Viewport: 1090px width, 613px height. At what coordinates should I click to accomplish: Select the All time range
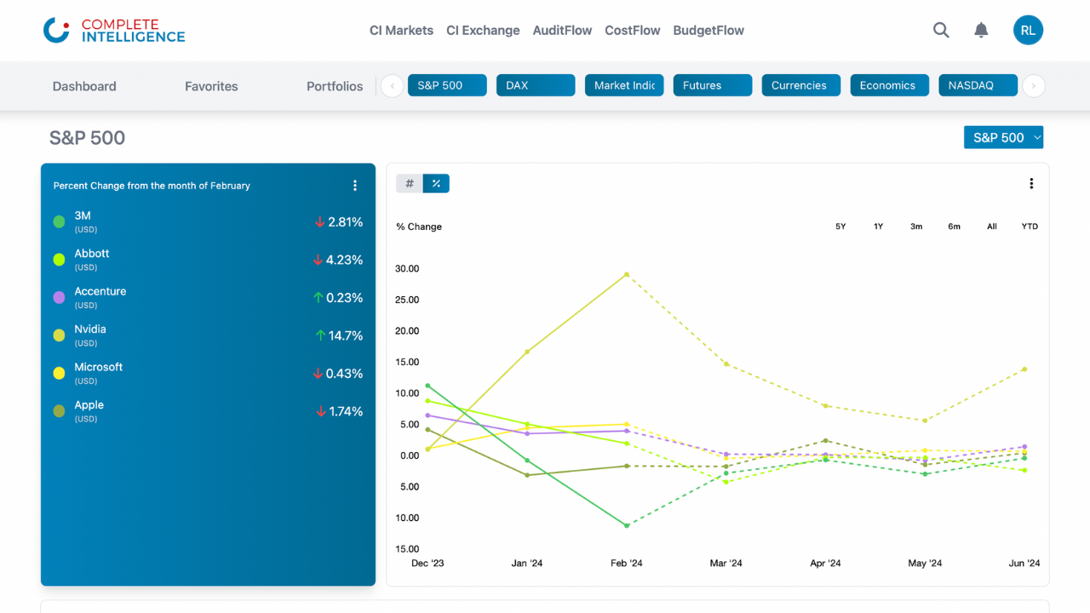(992, 226)
